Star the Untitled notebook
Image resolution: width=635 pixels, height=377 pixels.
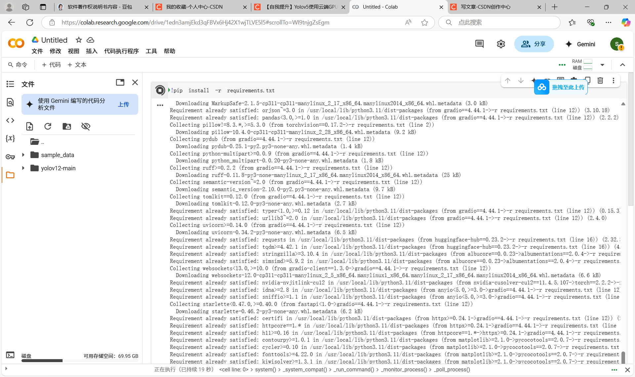(79, 40)
